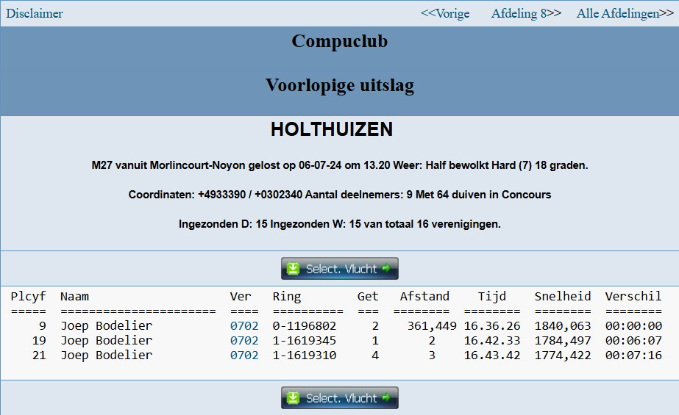
Task: Click top Select. Vlucht button
Action: point(340,268)
